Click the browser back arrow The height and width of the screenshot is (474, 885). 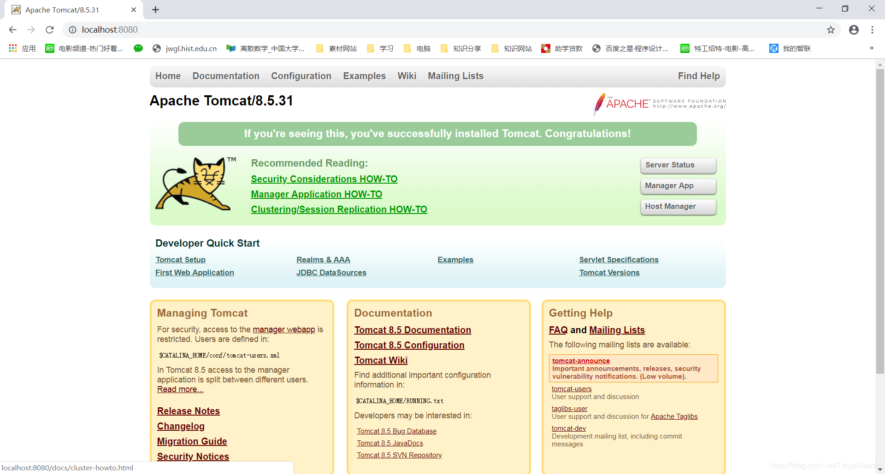tap(12, 30)
